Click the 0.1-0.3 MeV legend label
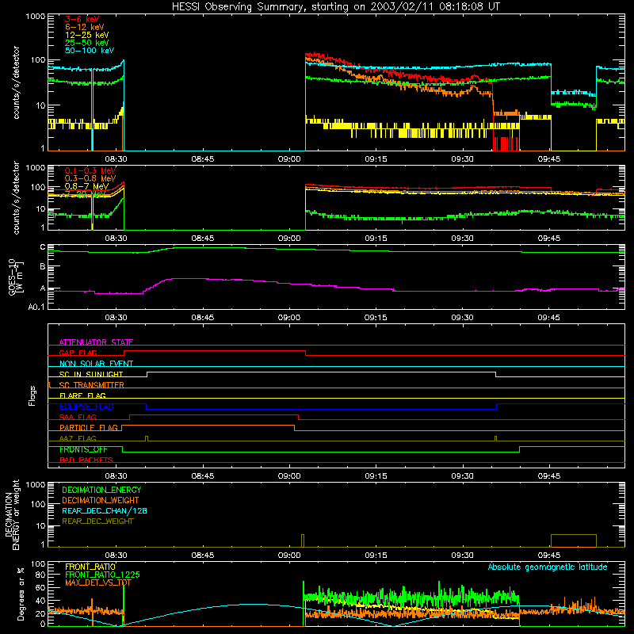 click(90, 170)
